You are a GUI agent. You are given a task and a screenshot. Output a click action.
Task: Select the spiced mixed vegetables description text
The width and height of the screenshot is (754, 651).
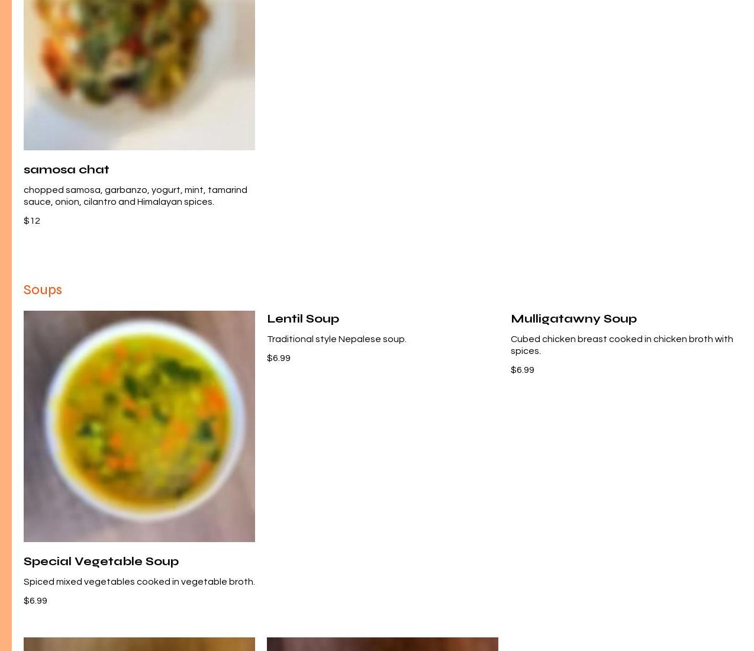click(139, 582)
